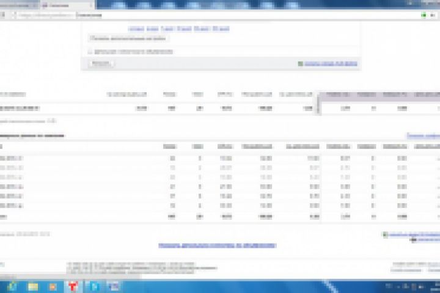Open the blue export link beside the green spreadsheet icon

[331, 63]
